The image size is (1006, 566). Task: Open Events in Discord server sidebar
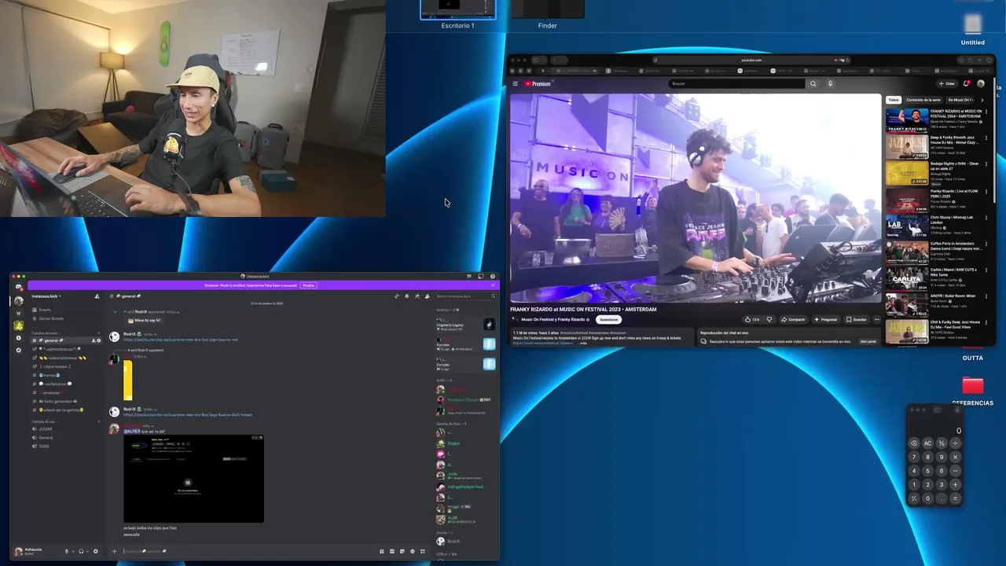click(x=45, y=310)
